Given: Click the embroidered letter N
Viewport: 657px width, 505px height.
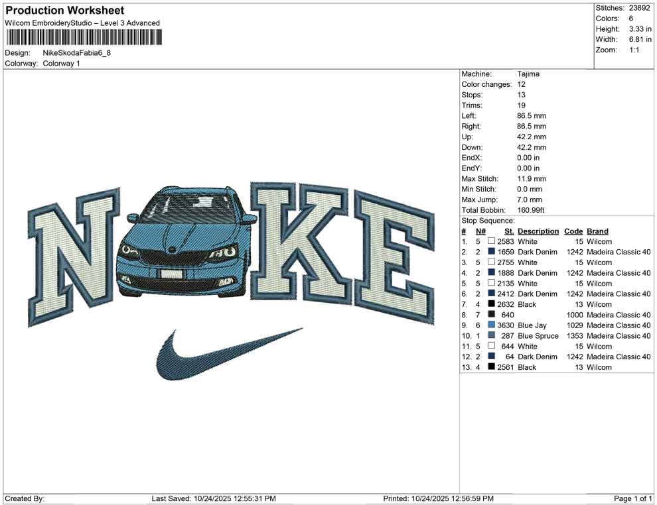Looking at the screenshot, I should tap(74, 257).
